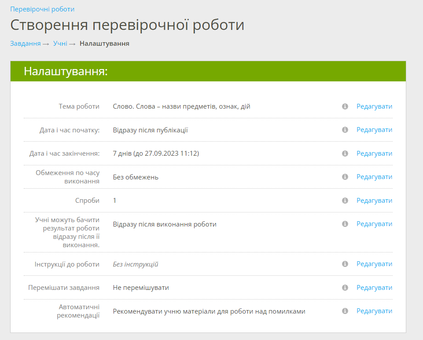Viewport: 423px width, 340px height.
Task: Click info icon for Інструкції до роботи
Action: point(345,264)
